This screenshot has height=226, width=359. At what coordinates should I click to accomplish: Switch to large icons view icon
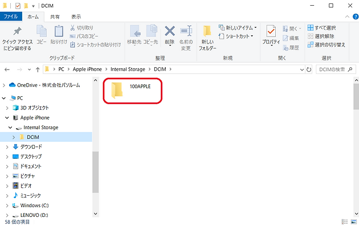[x=354, y=222]
